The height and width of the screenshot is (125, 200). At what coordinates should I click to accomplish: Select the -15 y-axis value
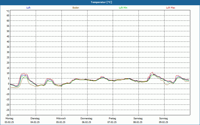(x=8, y=99)
